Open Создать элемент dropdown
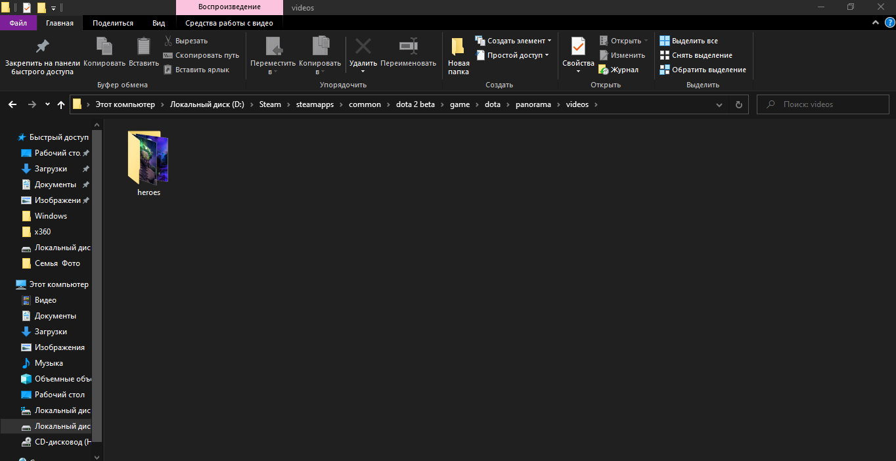The image size is (896, 461). click(514, 41)
